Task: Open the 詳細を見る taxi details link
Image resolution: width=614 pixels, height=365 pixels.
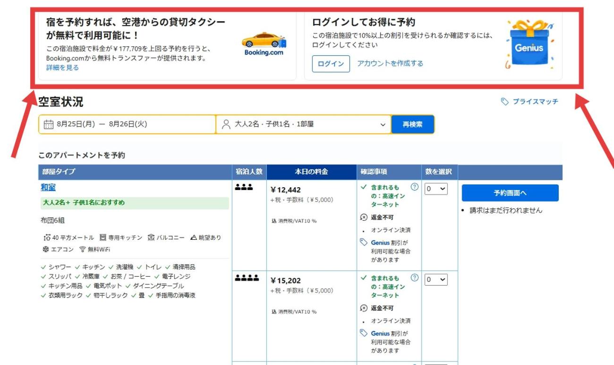Action: [x=62, y=68]
